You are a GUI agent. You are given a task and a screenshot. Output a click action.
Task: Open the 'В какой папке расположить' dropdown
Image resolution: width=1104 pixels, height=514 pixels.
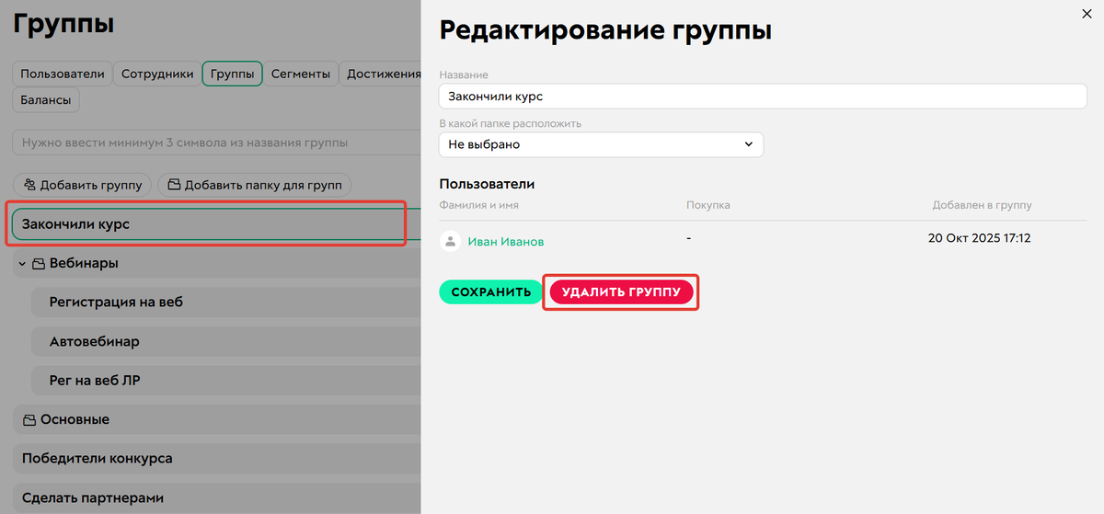(x=602, y=144)
